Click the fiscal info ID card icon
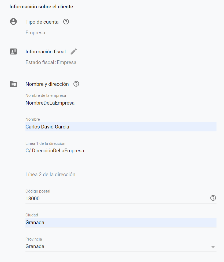 [13, 51]
